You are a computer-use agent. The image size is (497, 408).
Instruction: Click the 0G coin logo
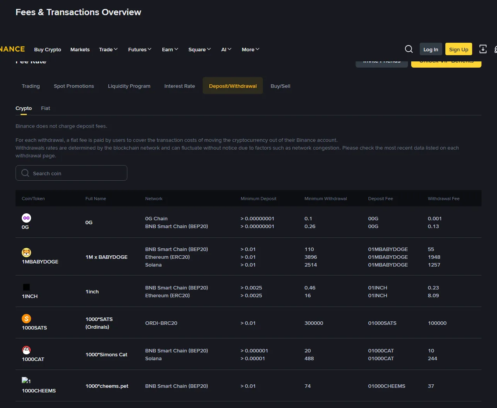[x=26, y=218]
